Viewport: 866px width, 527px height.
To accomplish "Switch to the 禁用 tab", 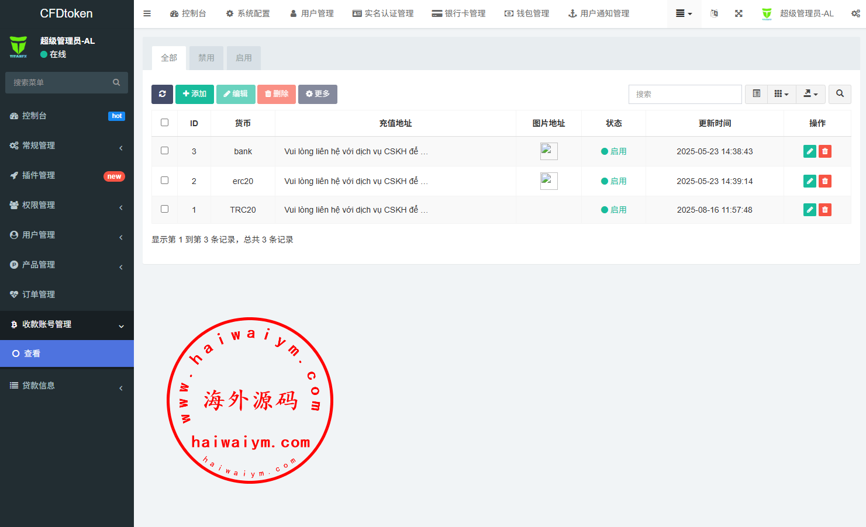I will [x=206, y=58].
